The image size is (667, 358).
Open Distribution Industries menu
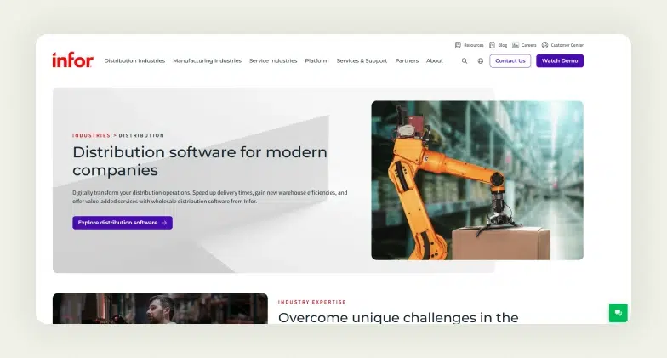tap(134, 61)
